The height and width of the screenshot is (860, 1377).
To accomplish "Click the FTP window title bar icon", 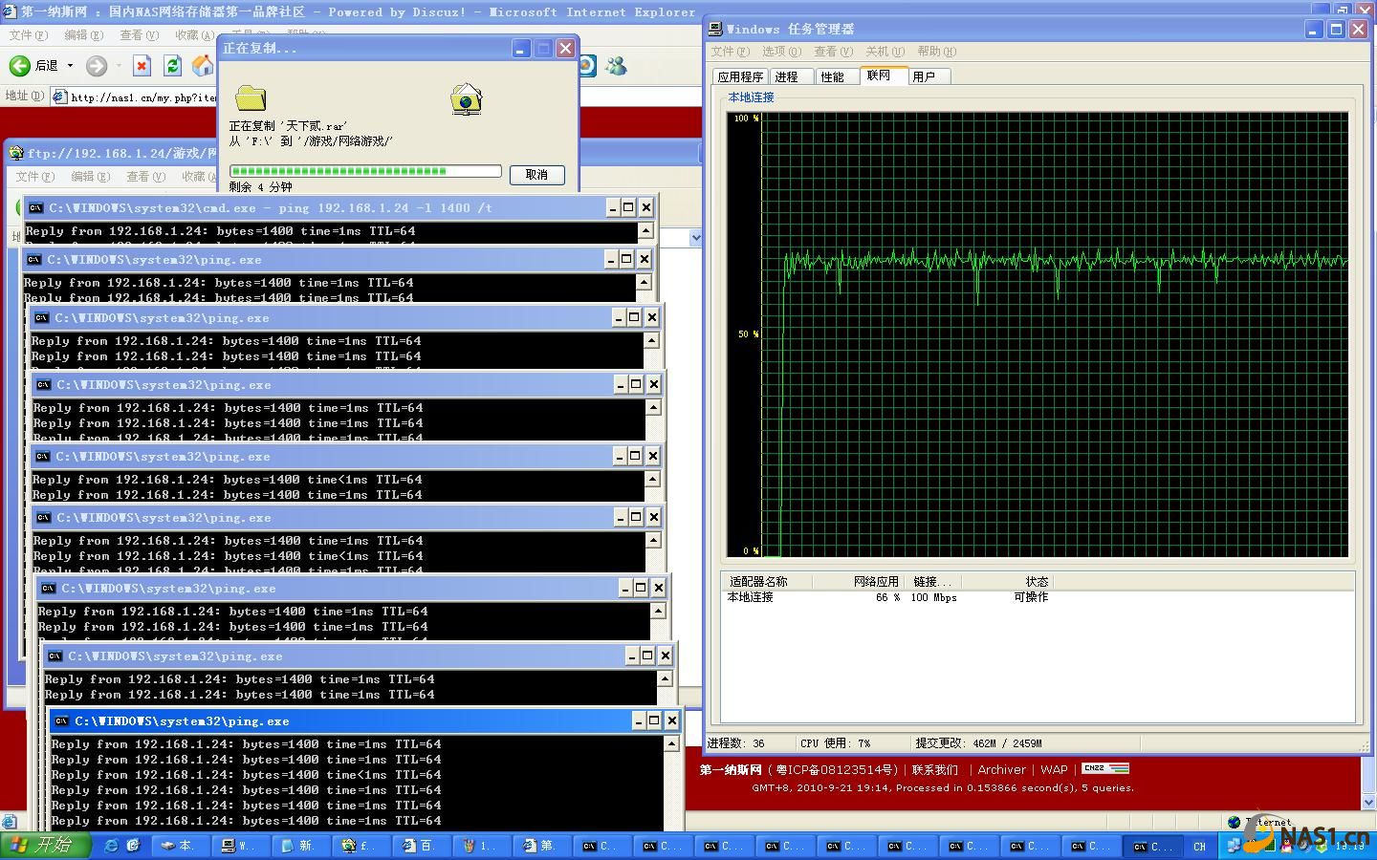I will click(16, 153).
